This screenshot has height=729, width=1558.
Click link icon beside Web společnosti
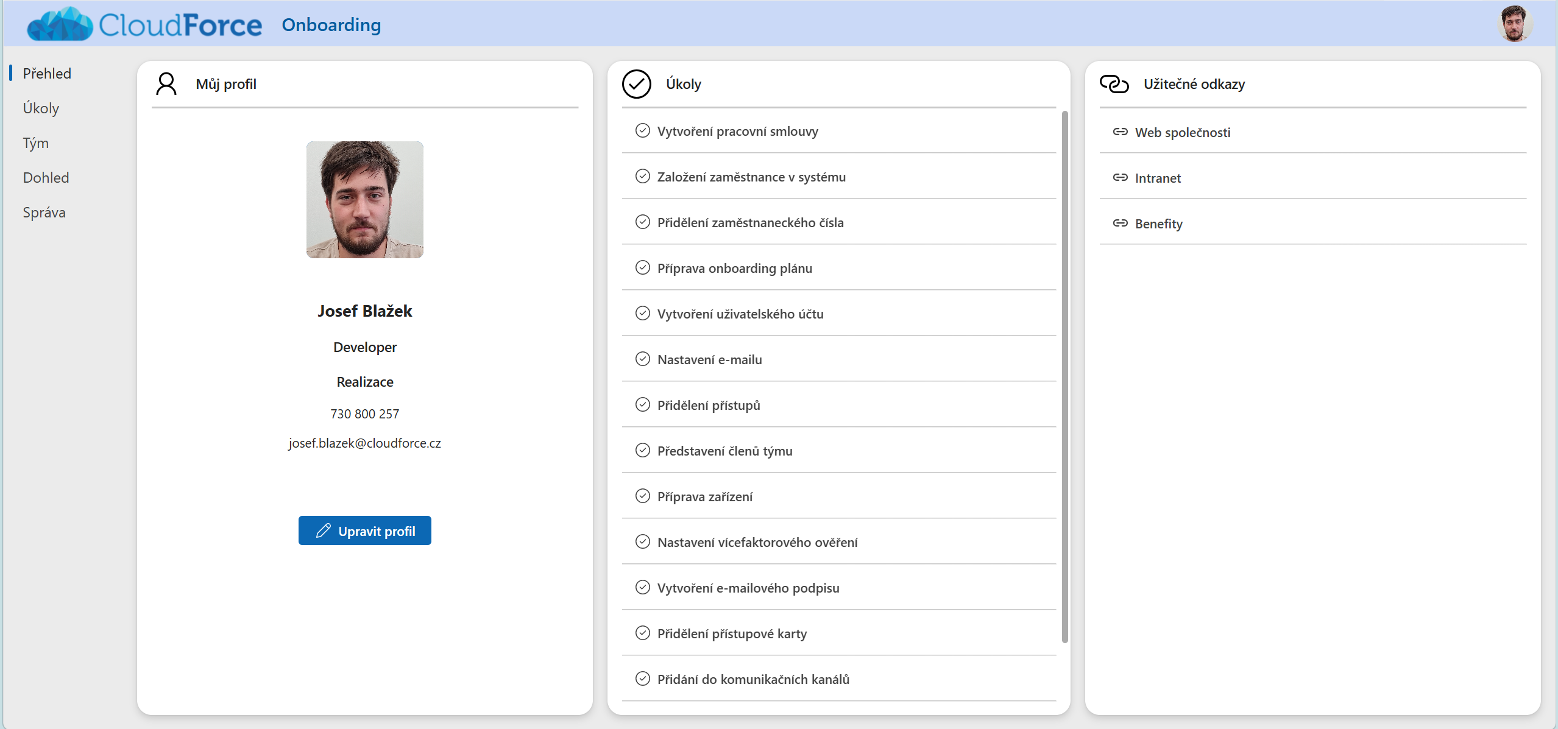pyautogui.click(x=1120, y=132)
